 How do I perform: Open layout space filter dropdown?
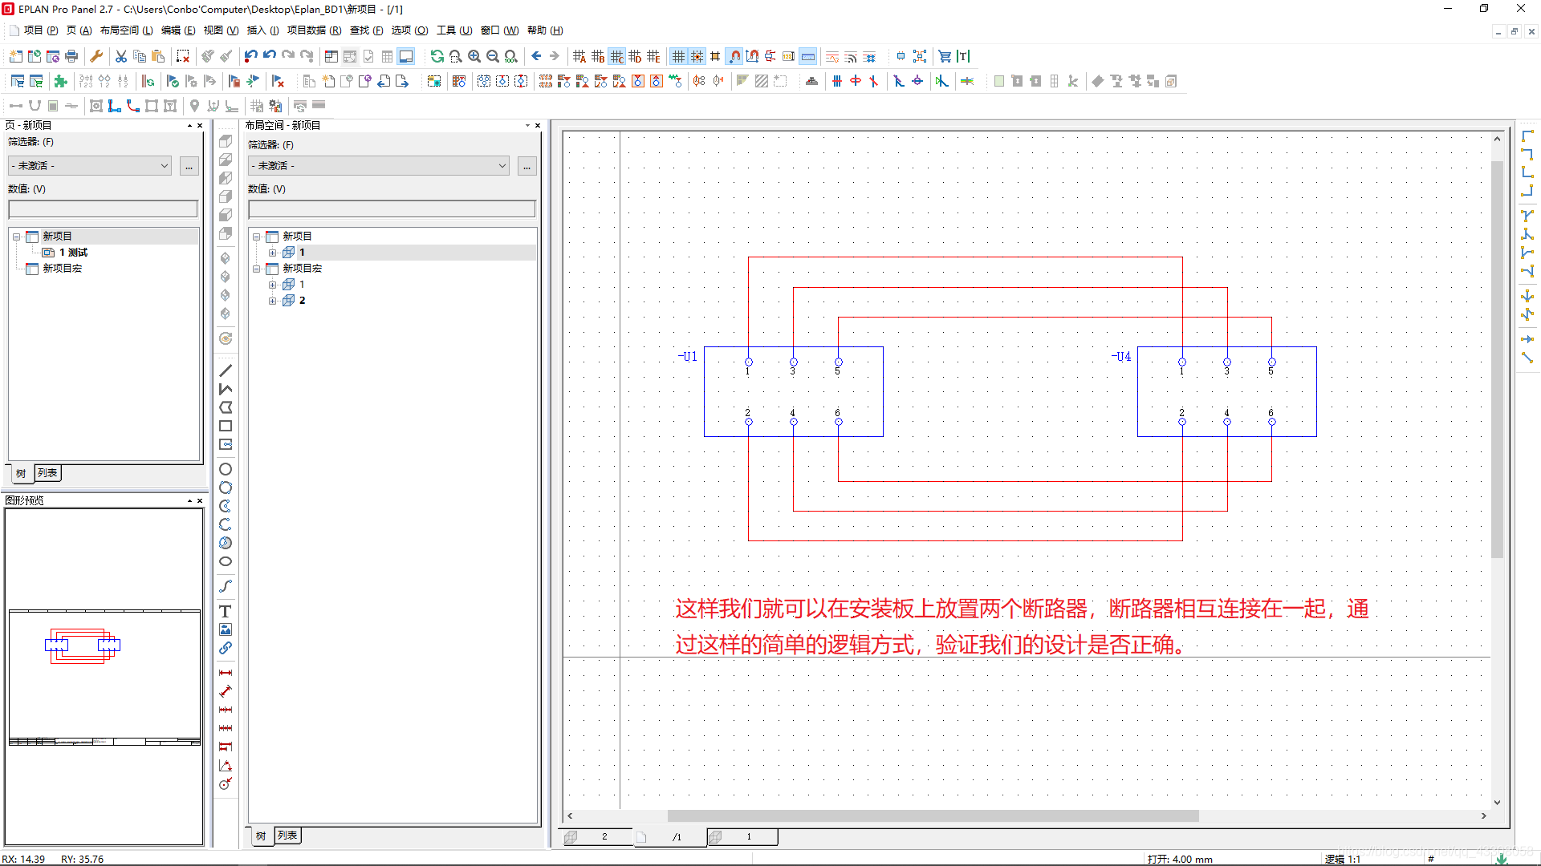click(378, 166)
